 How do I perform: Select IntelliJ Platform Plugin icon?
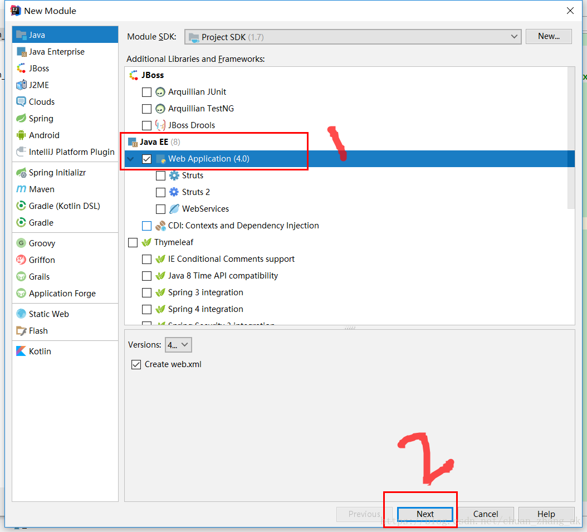click(x=21, y=152)
